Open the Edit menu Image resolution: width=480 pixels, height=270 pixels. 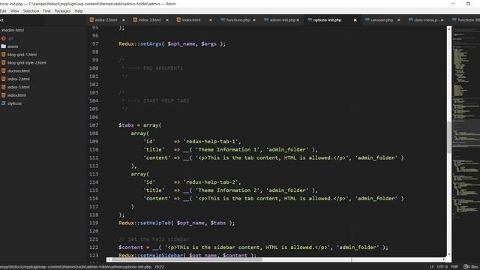3,10
